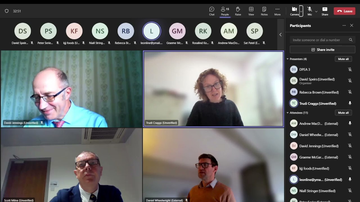Viewport: 360px width, 202px height.
Task: Open the View layout options
Action: (x=251, y=11)
